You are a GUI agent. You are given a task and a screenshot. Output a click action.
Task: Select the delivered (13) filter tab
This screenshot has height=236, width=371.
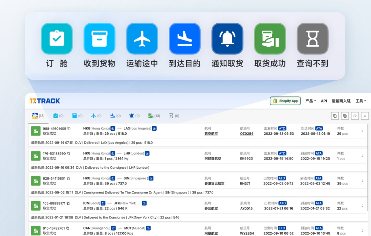click(x=154, y=116)
